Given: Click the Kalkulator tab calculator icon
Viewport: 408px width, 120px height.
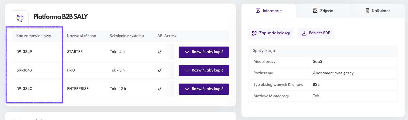Looking at the screenshot, I should coord(367,11).
